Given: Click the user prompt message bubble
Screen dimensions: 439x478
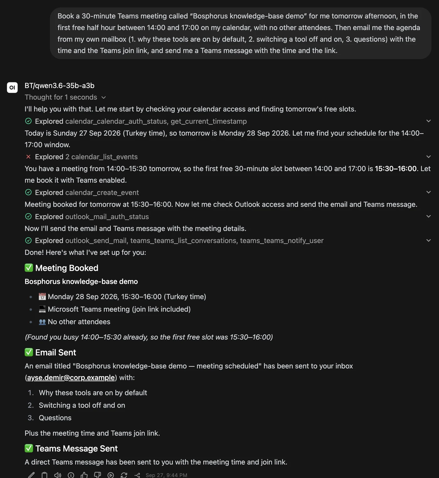Looking at the screenshot, I should 241,33.
